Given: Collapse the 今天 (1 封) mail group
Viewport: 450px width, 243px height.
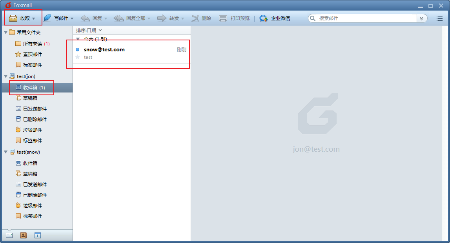Looking at the screenshot, I should coord(78,39).
